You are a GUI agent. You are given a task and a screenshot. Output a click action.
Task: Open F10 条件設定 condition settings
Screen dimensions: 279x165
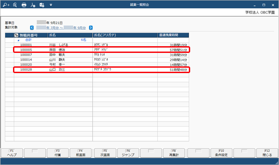(x=221, y=153)
